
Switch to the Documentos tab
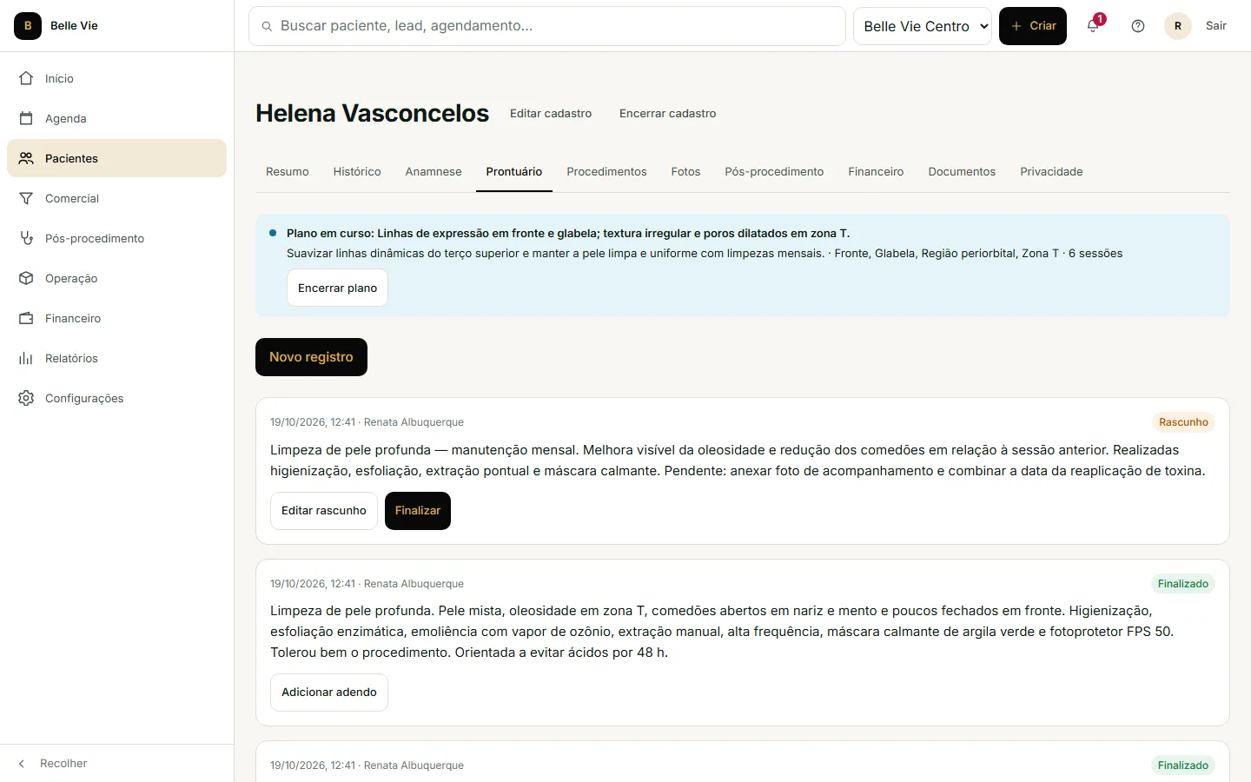click(962, 172)
